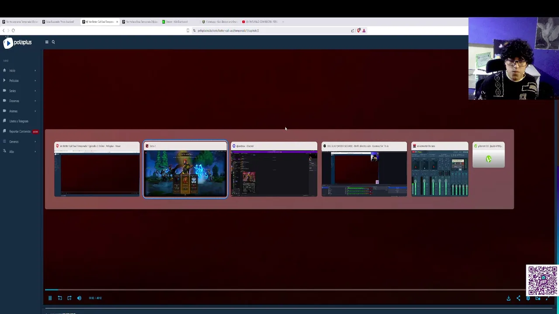Open a new browser tab
The height and width of the screenshot is (314, 559).
click(x=283, y=22)
